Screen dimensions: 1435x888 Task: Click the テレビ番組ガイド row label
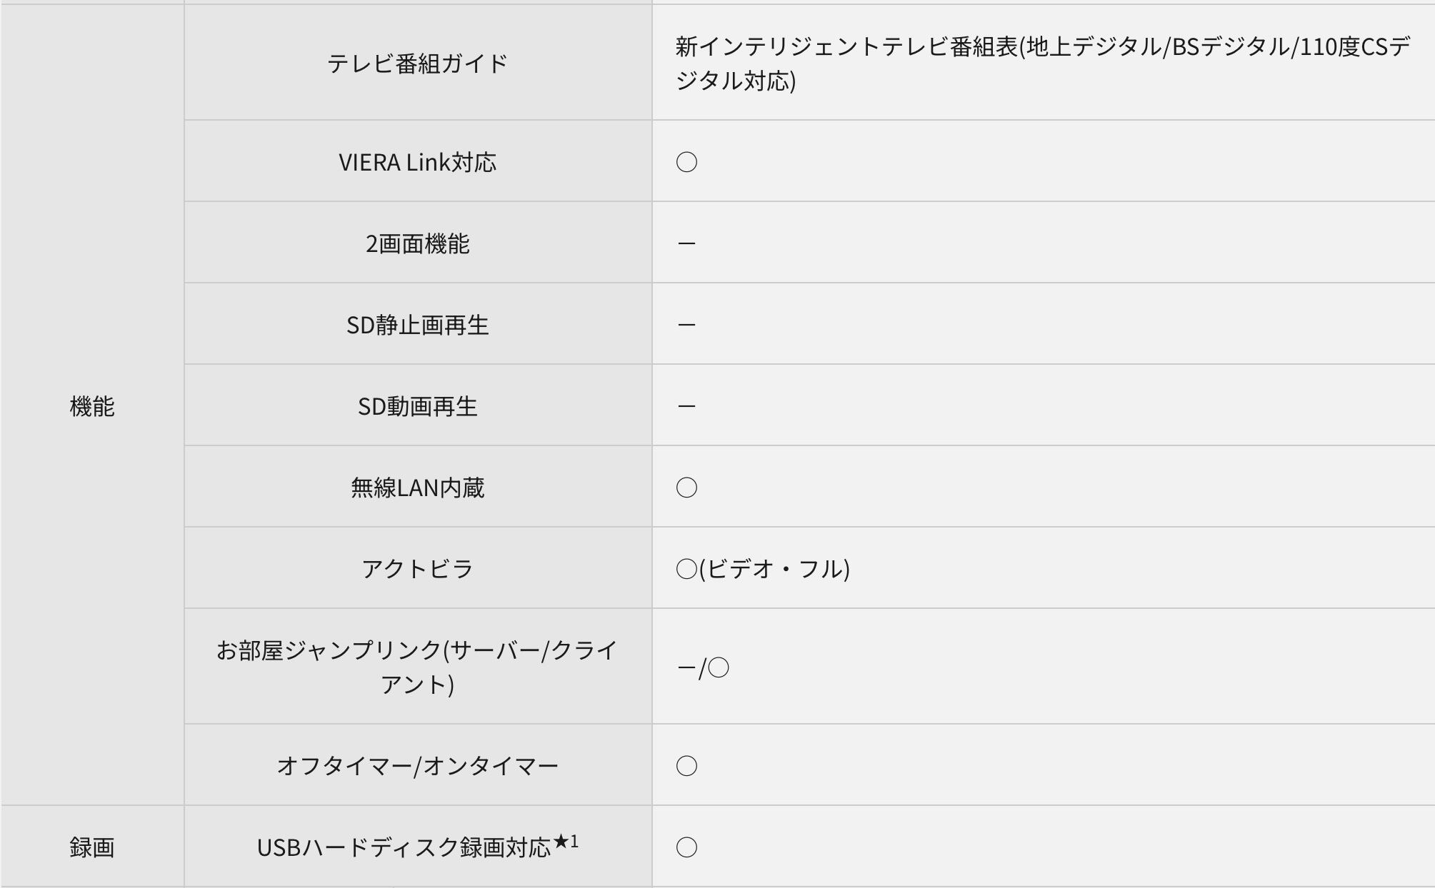418,64
